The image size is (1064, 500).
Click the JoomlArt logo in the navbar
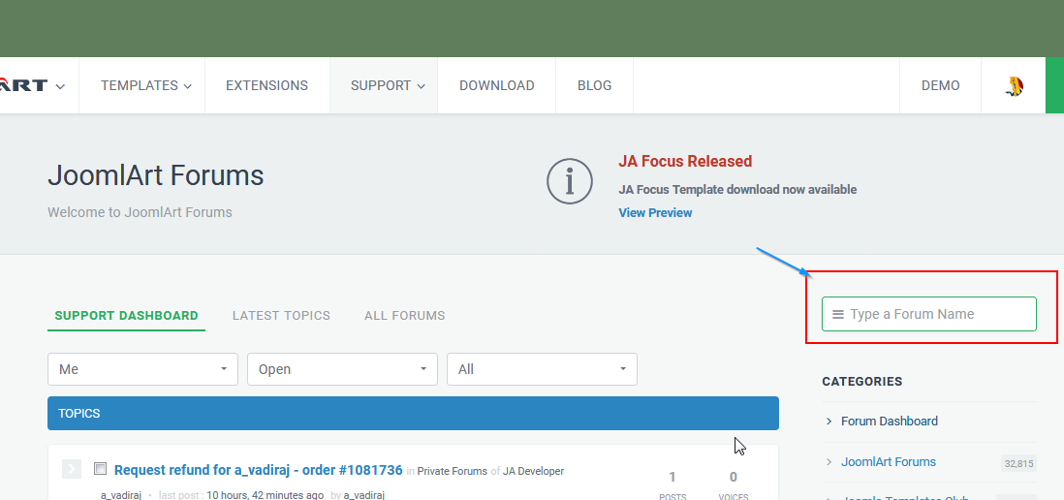click(x=24, y=85)
